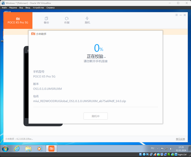This screenshot has width=191, height=157.
Task: Open the Action Center flag icon
Action: tap(162, 149)
